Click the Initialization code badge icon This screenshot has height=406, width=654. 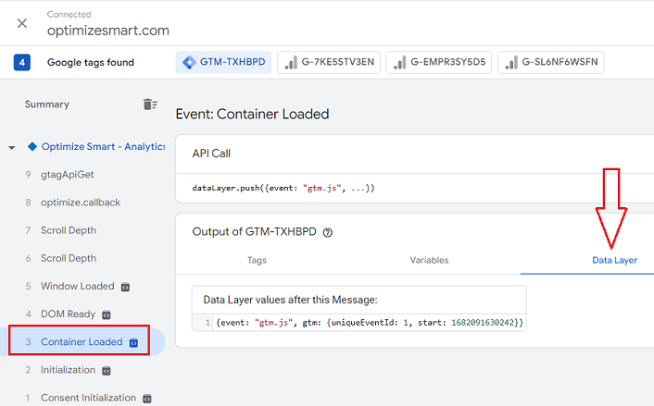(x=107, y=371)
